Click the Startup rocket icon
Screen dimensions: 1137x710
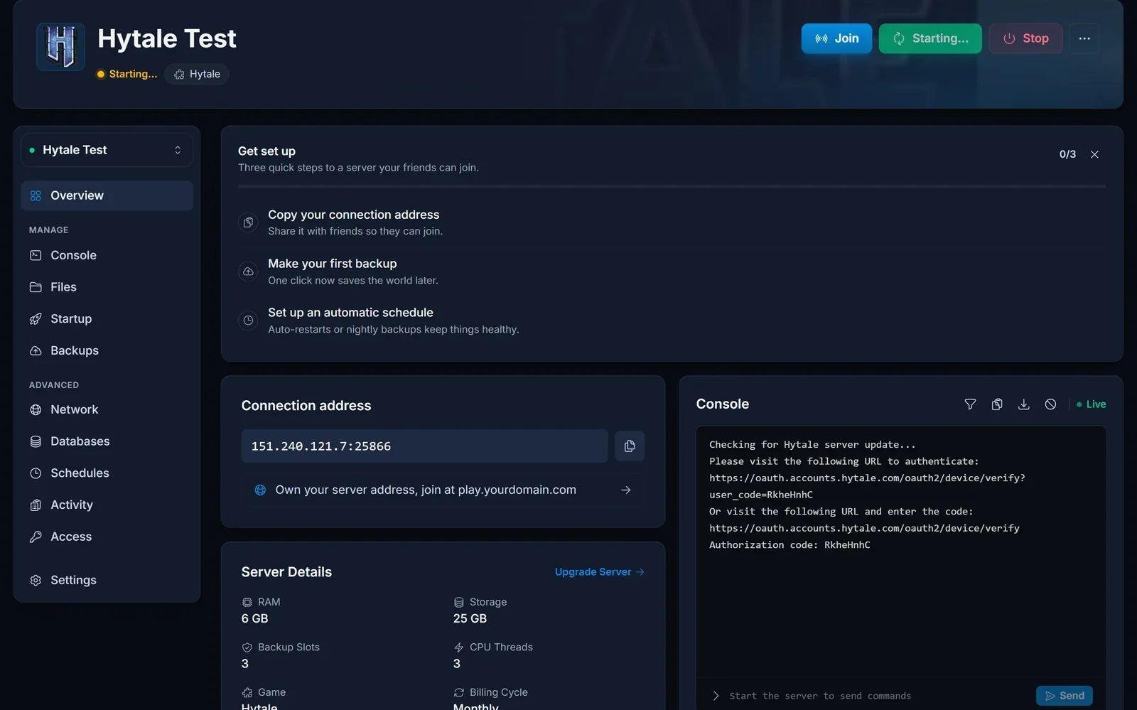36,319
